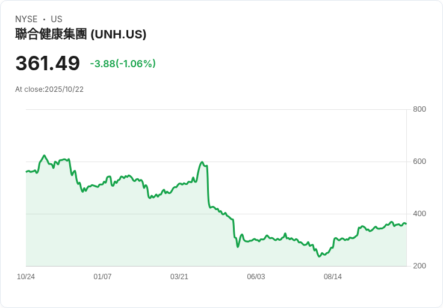Click the 400 y-axis label
The height and width of the screenshot is (308, 443).
point(419,214)
